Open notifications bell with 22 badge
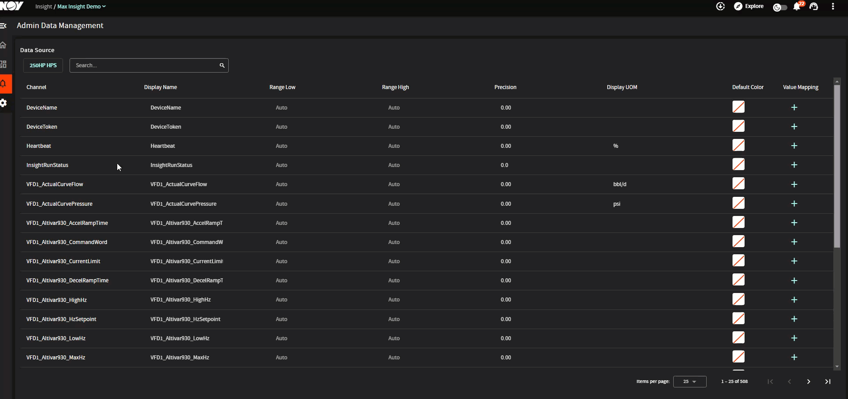This screenshot has height=399, width=848. pyautogui.click(x=797, y=7)
